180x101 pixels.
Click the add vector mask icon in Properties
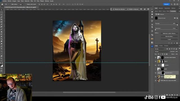(x=177, y=18)
